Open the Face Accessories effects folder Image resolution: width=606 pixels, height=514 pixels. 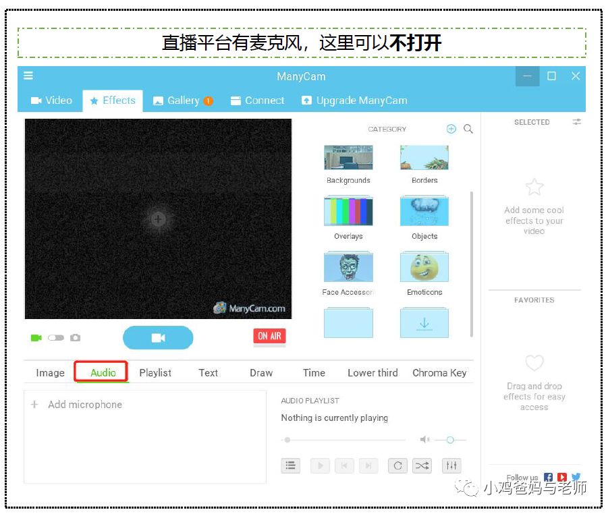(x=348, y=267)
